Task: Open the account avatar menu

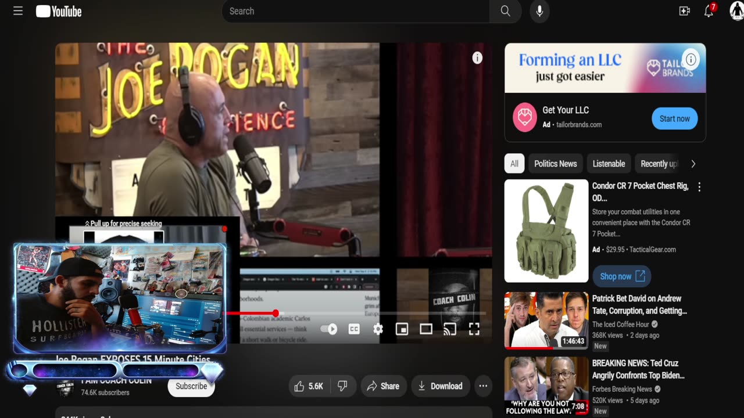Action: [737, 11]
